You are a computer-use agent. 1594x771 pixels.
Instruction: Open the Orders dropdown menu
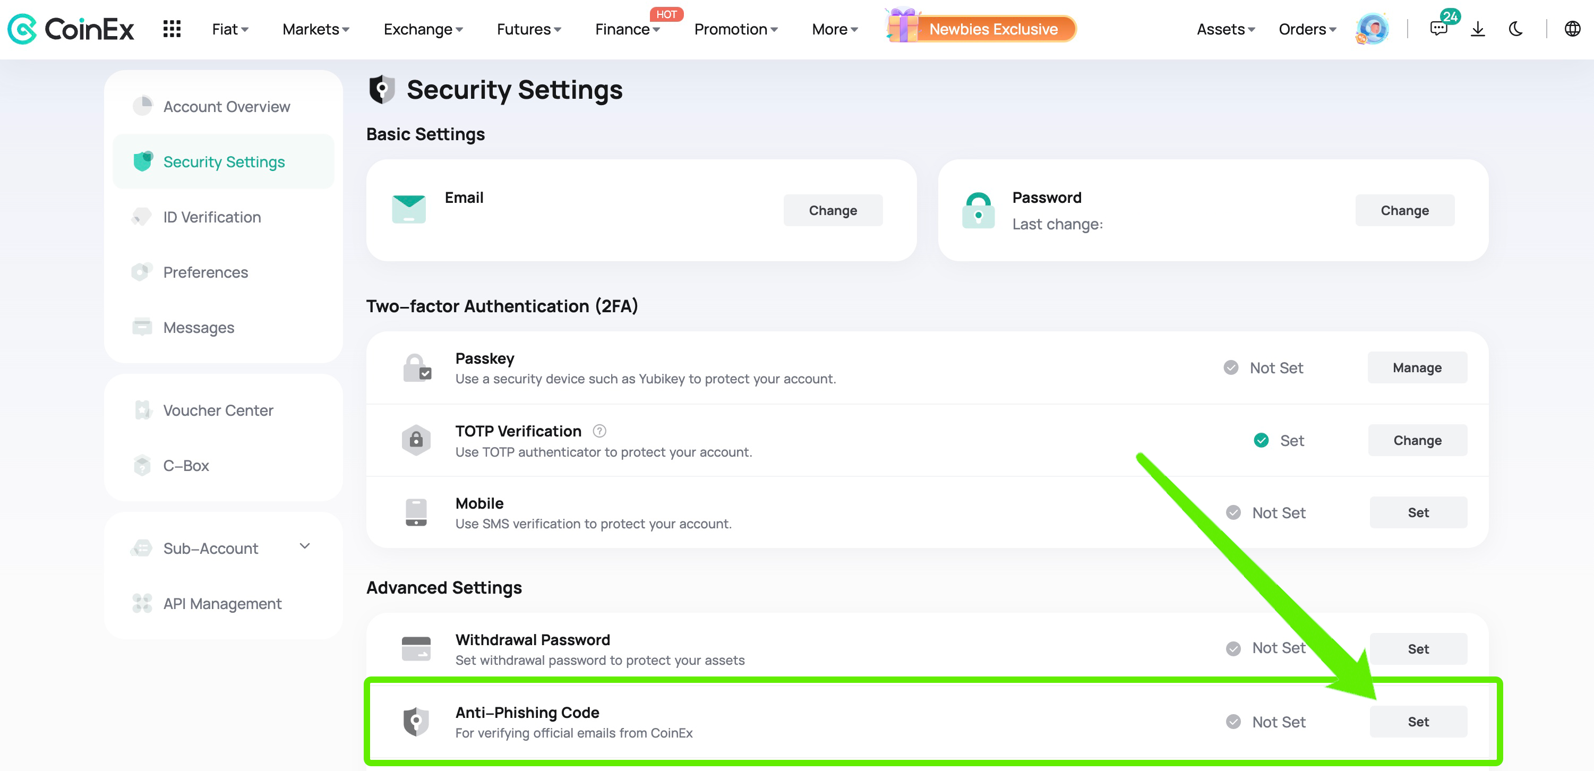tap(1307, 29)
